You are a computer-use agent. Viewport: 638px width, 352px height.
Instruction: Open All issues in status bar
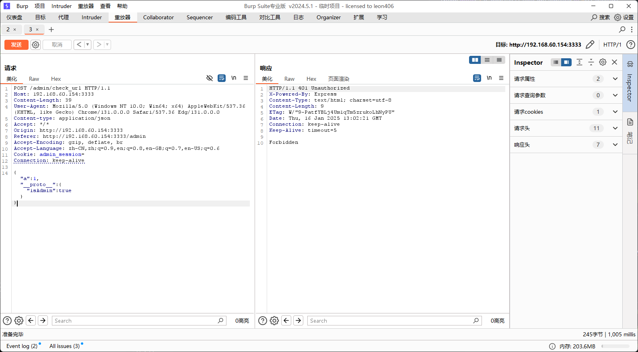click(x=64, y=346)
